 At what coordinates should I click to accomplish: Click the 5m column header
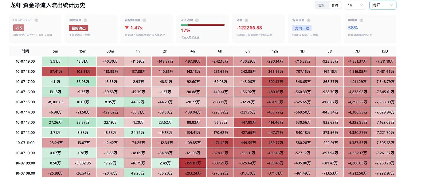click(55, 51)
